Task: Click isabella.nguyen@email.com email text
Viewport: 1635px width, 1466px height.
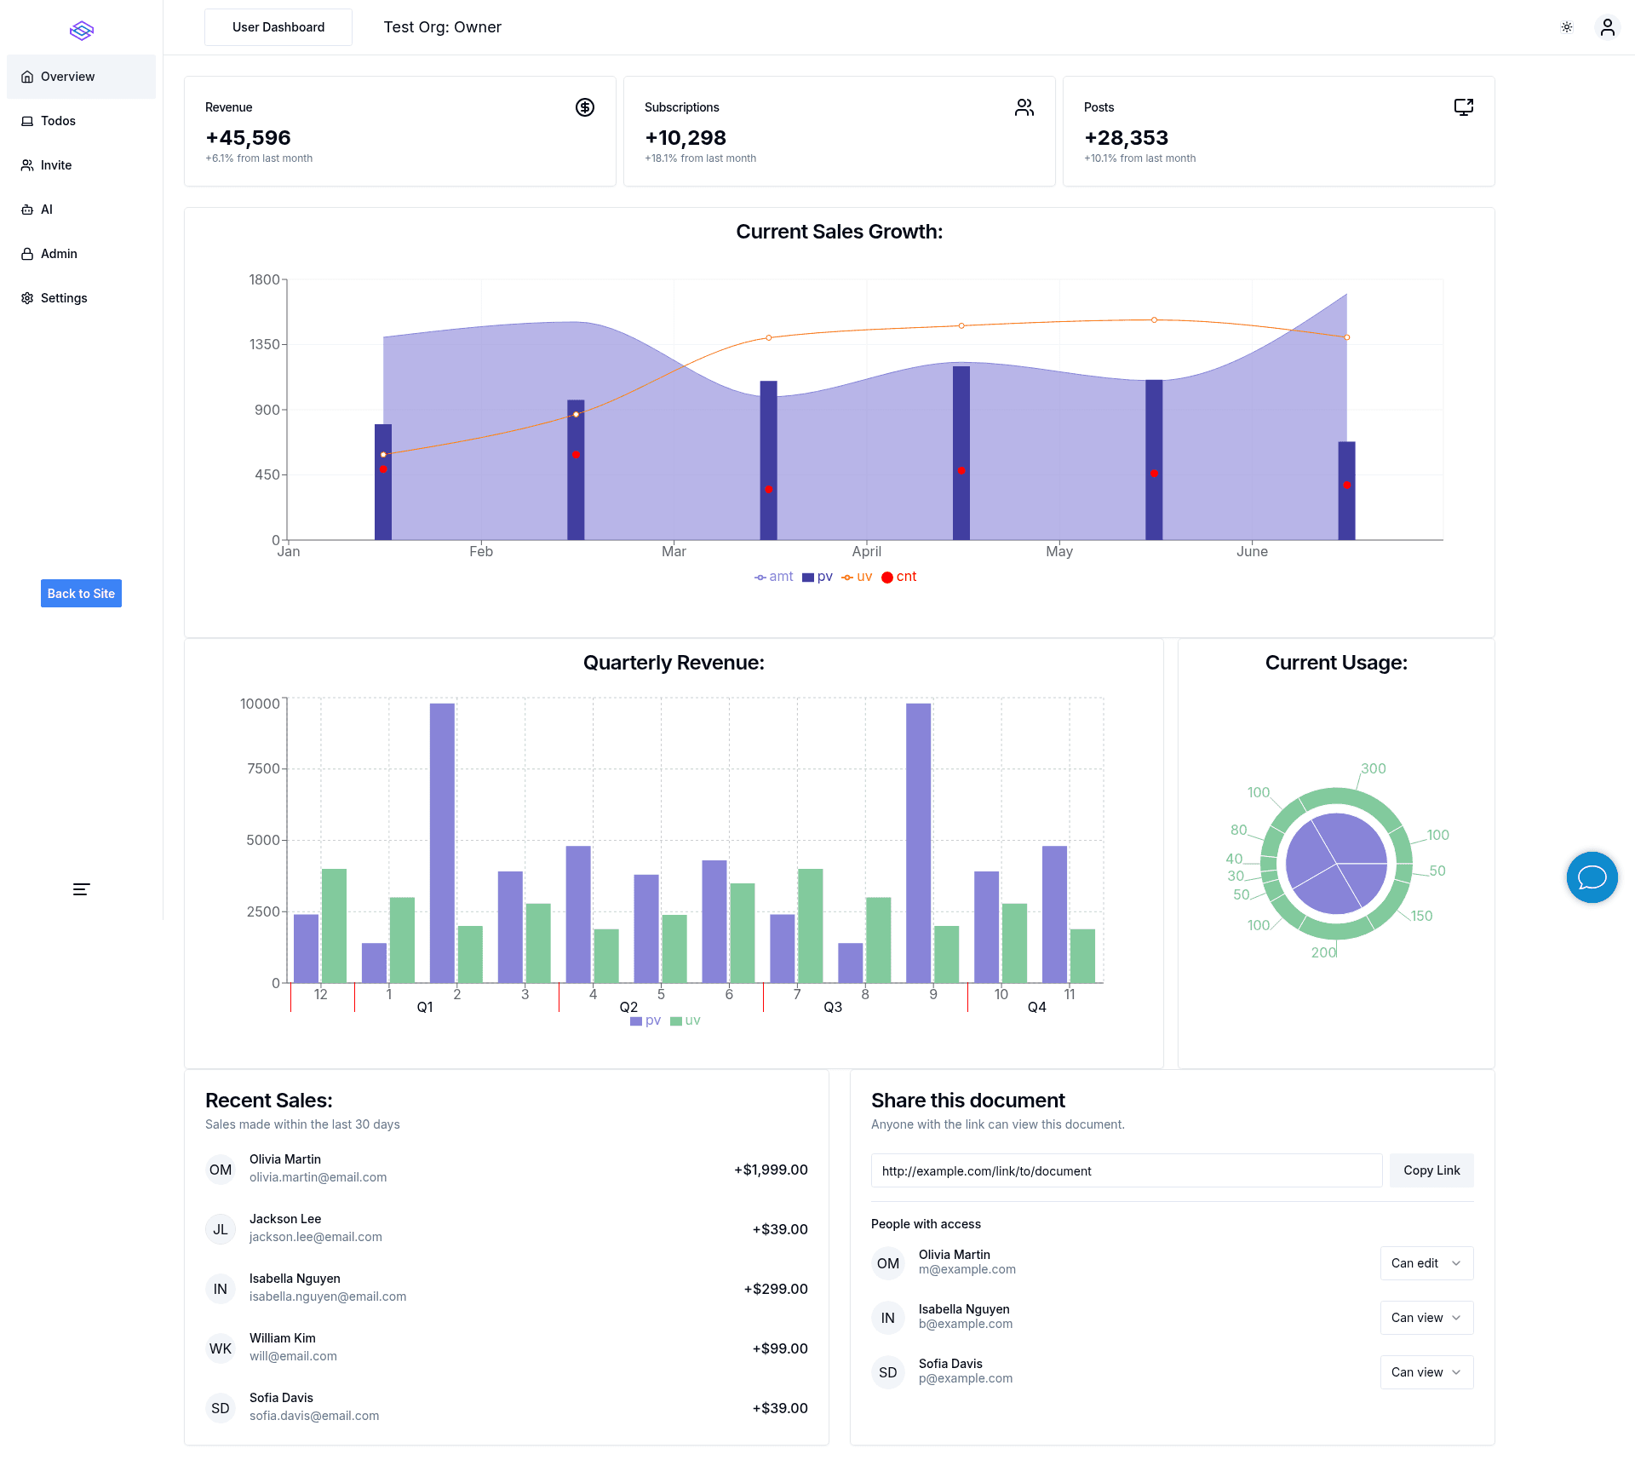Action: [328, 1296]
